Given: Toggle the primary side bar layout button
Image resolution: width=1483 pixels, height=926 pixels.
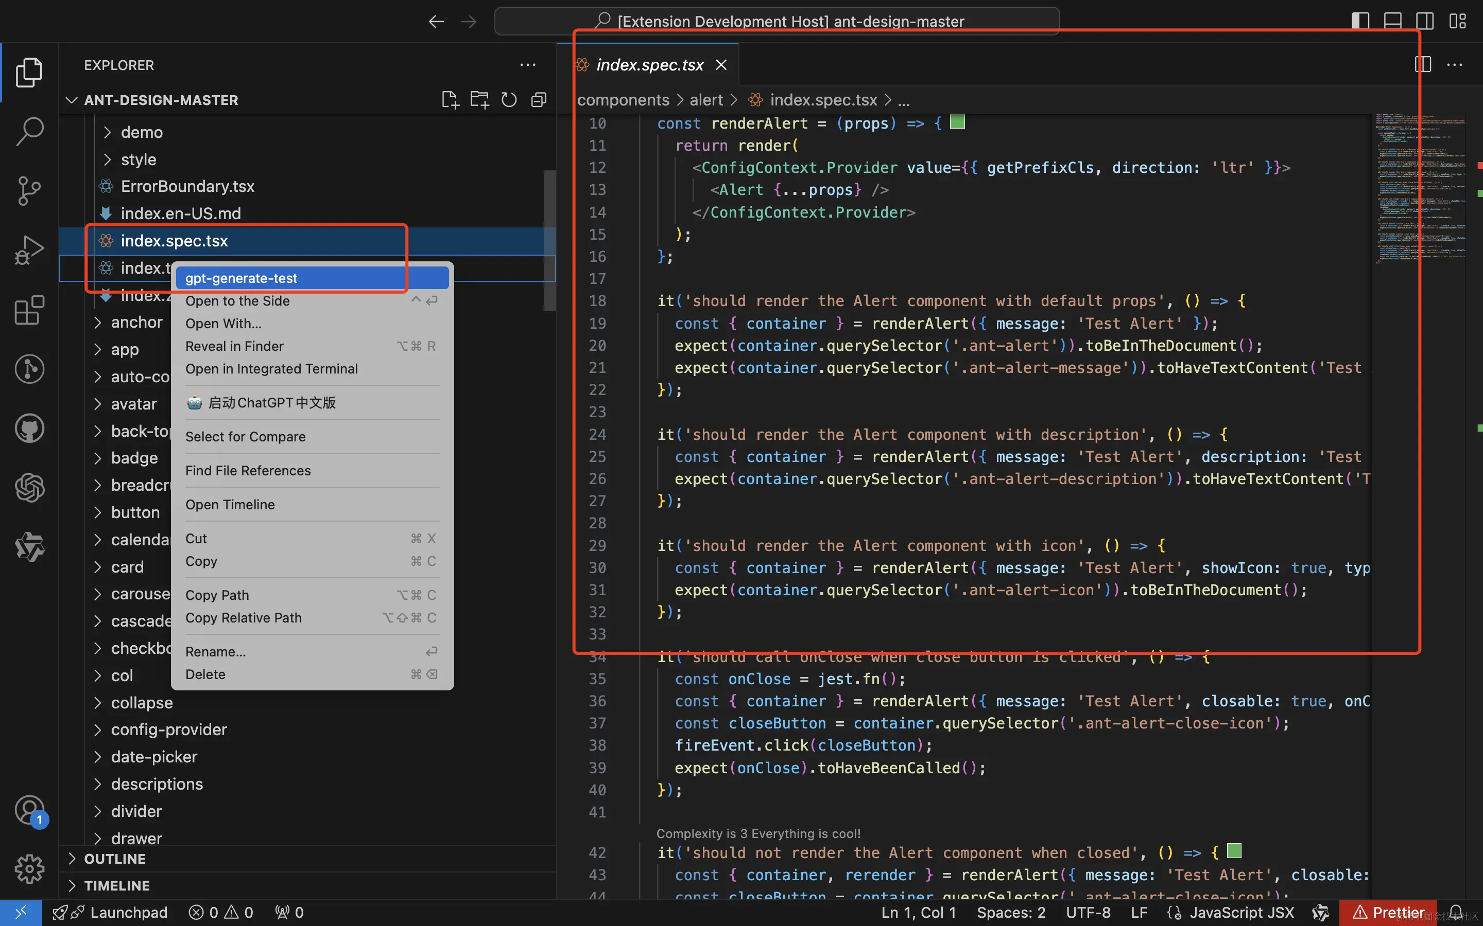Looking at the screenshot, I should (1360, 21).
